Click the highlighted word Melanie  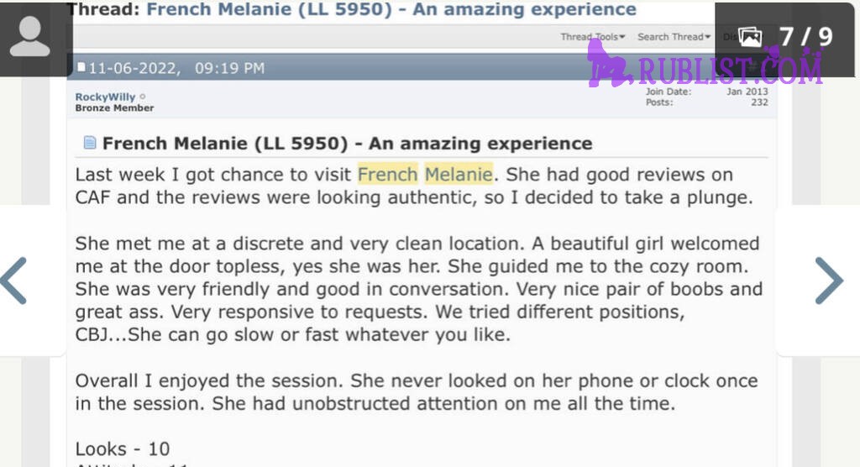459,175
